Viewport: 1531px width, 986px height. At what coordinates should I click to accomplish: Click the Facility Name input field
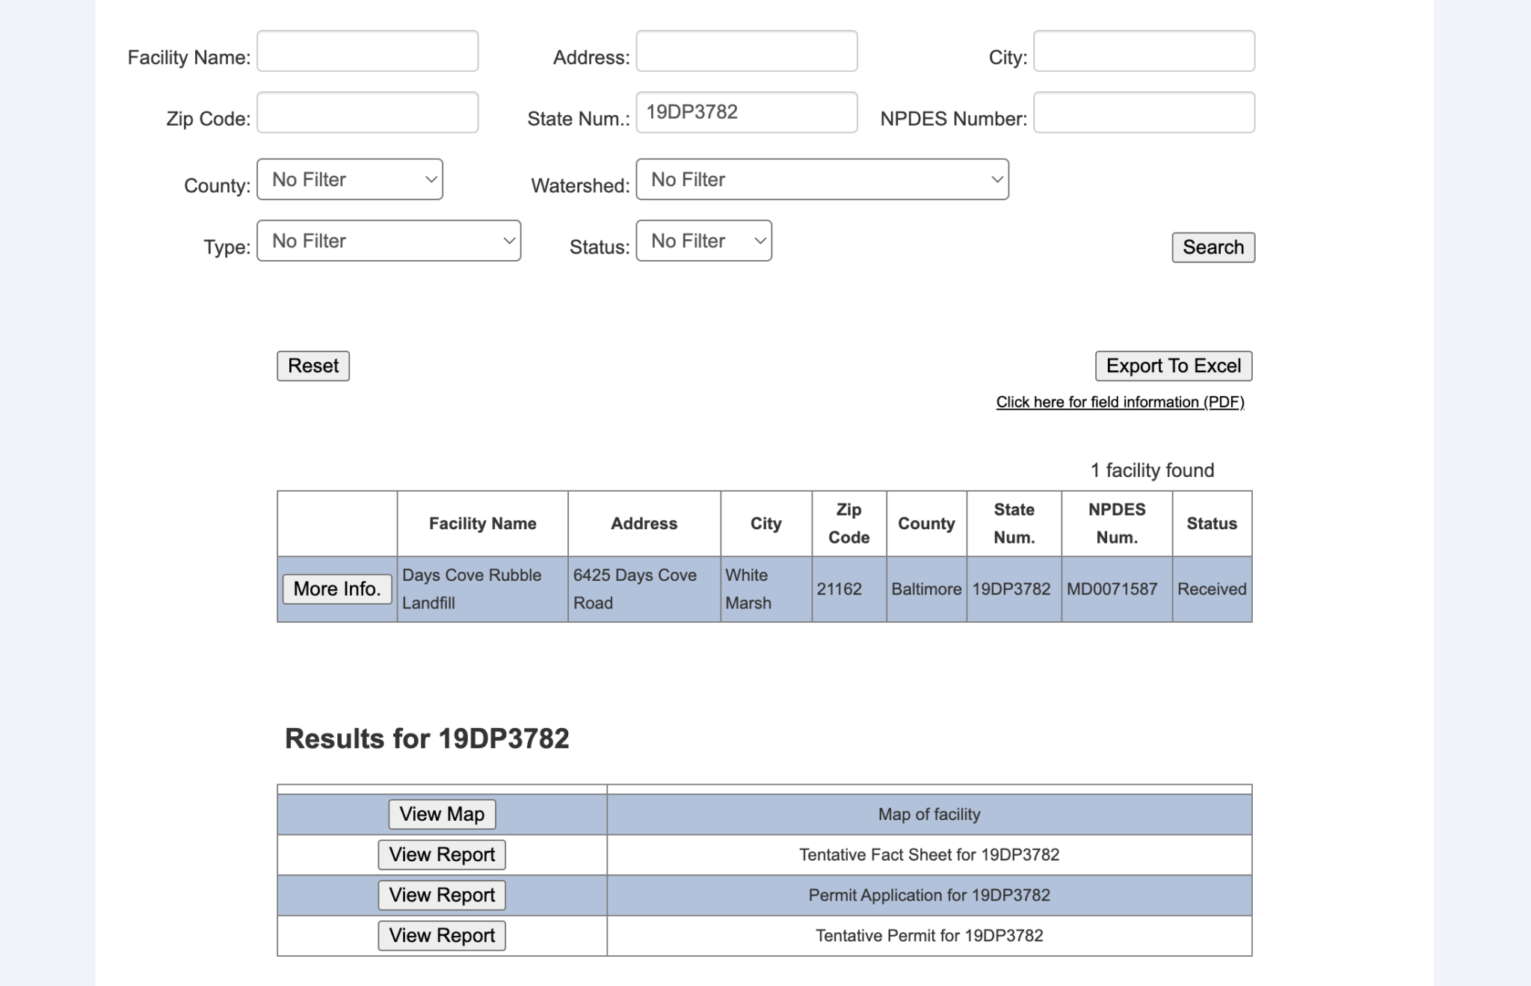tap(367, 52)
